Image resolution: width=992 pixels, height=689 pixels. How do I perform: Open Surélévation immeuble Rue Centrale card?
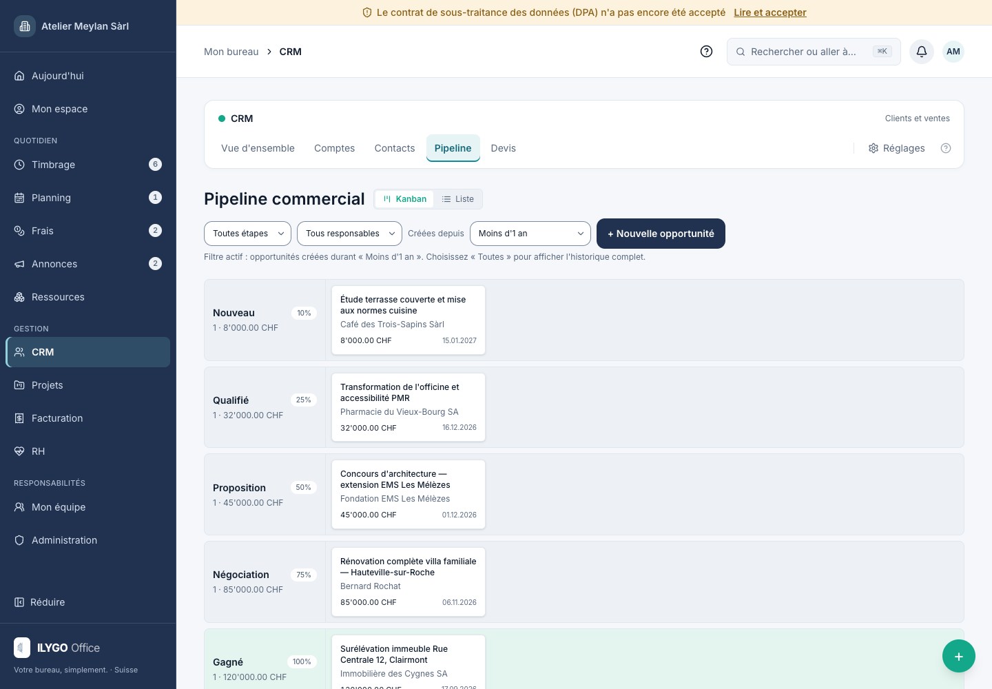coord(409,661)
